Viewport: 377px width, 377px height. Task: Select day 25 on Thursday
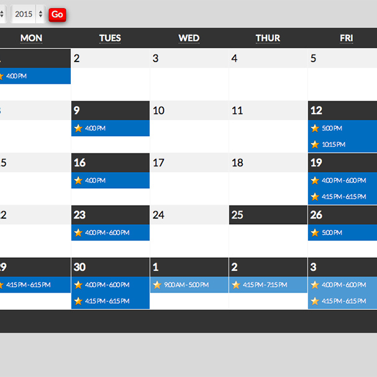pos(237,215)
